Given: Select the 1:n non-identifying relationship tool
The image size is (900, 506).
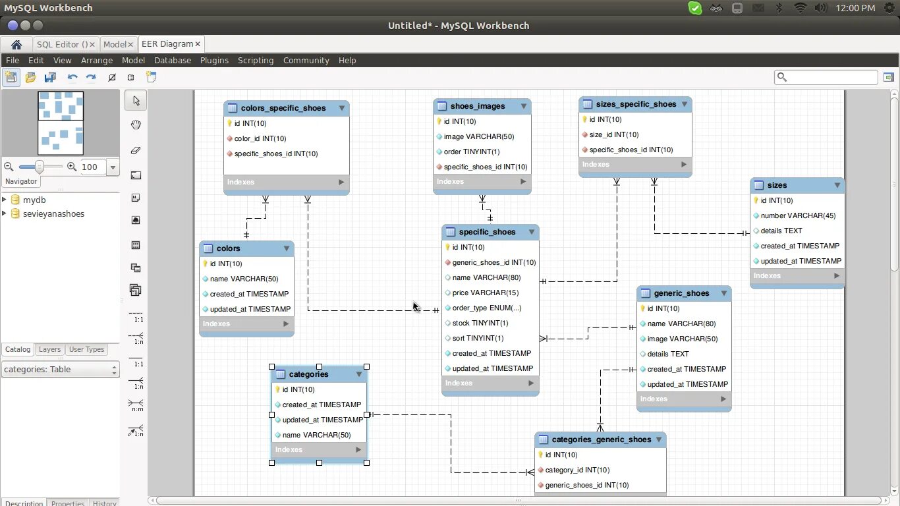Looking at the screenshot, I should click(x=136, y=339).
